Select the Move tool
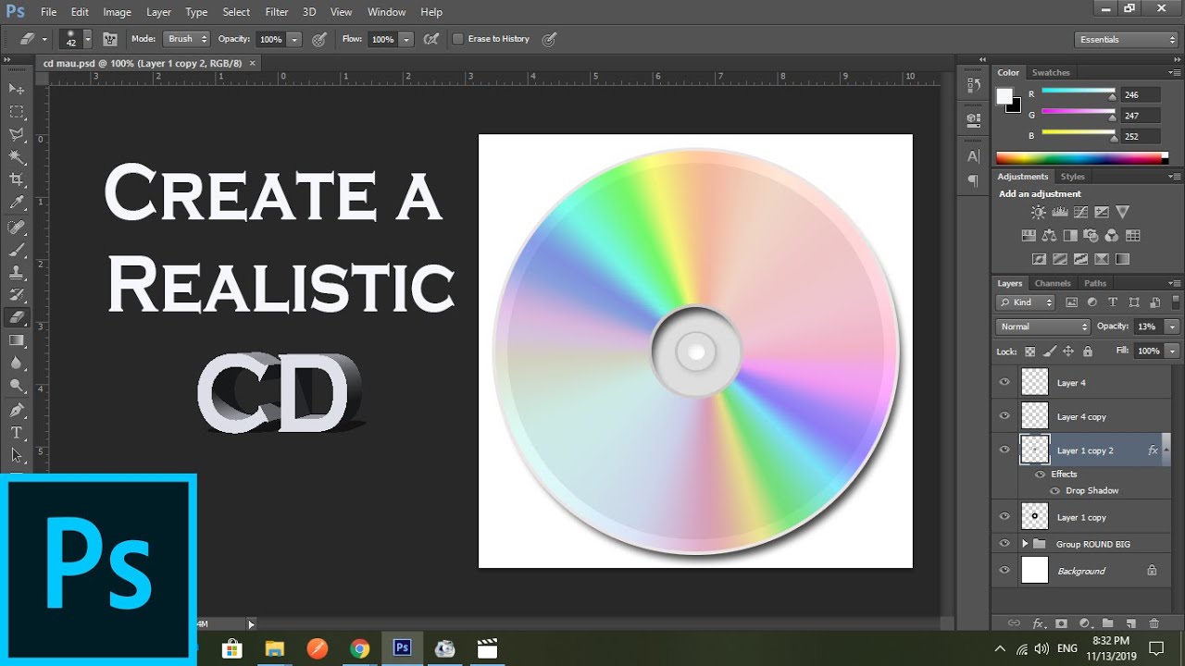This screenshot has width=1185, height=666. tap(17, 89)
